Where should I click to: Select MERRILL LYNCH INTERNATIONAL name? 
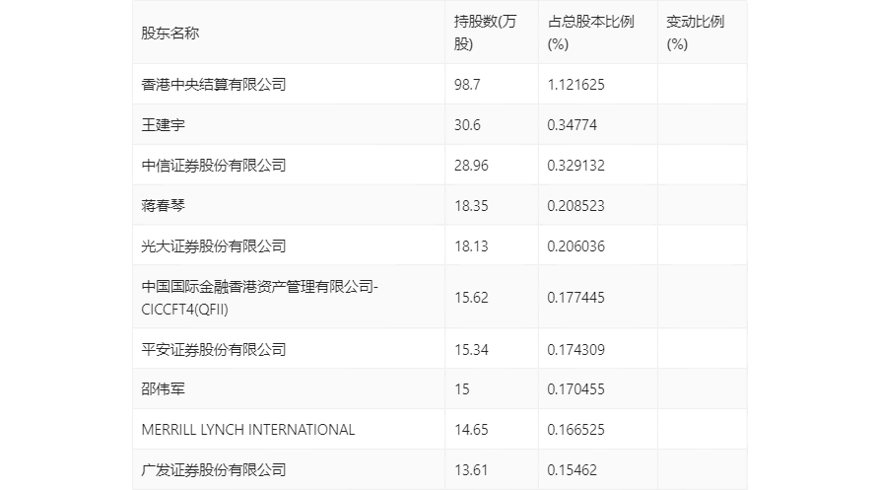pyautogui.click(x=248, y=430)
